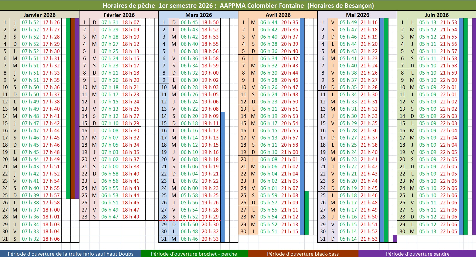Select the 'Mai 2026' month header

click(357, 15)
